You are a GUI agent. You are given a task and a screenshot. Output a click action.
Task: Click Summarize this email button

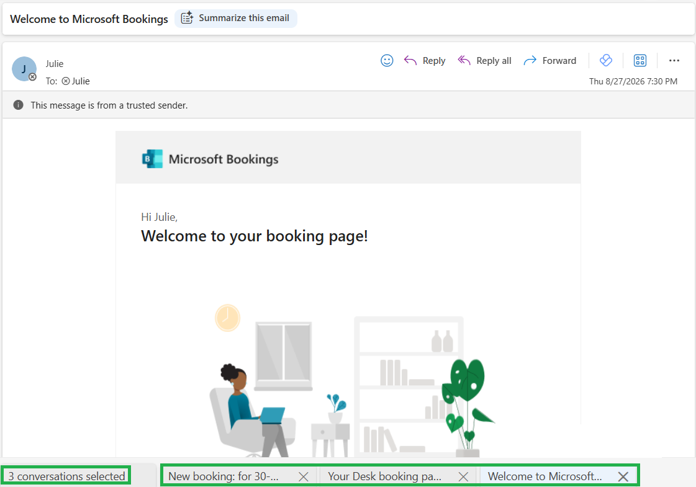[x=236, y=18]
